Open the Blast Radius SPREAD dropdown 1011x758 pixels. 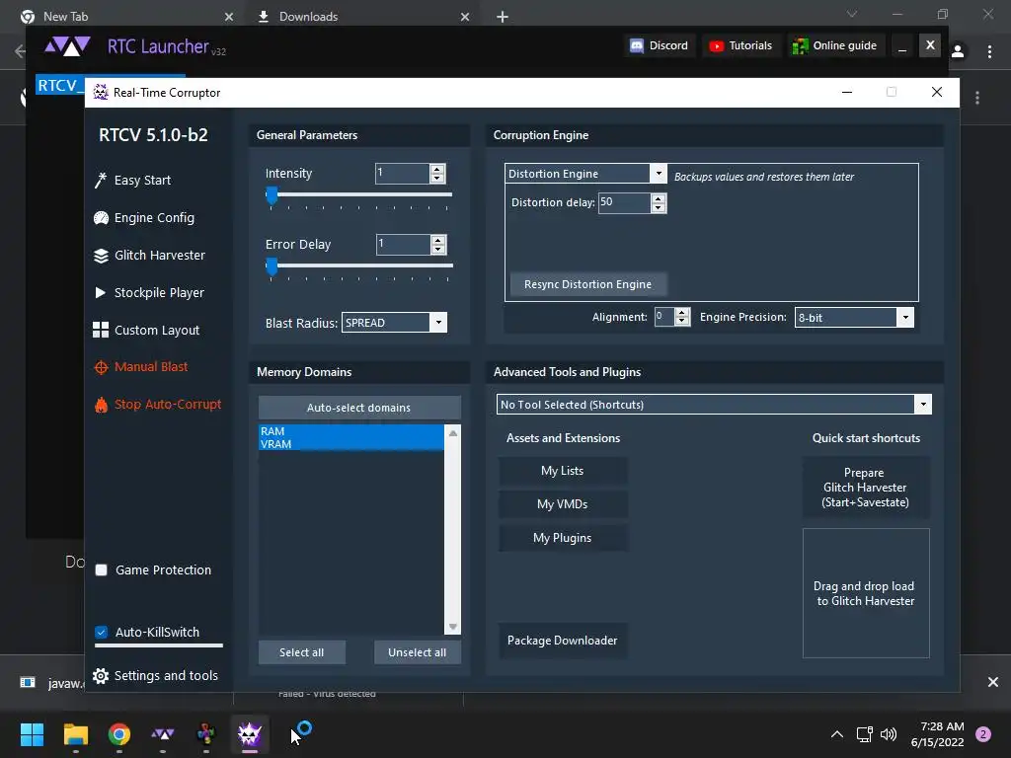[394, 323]
